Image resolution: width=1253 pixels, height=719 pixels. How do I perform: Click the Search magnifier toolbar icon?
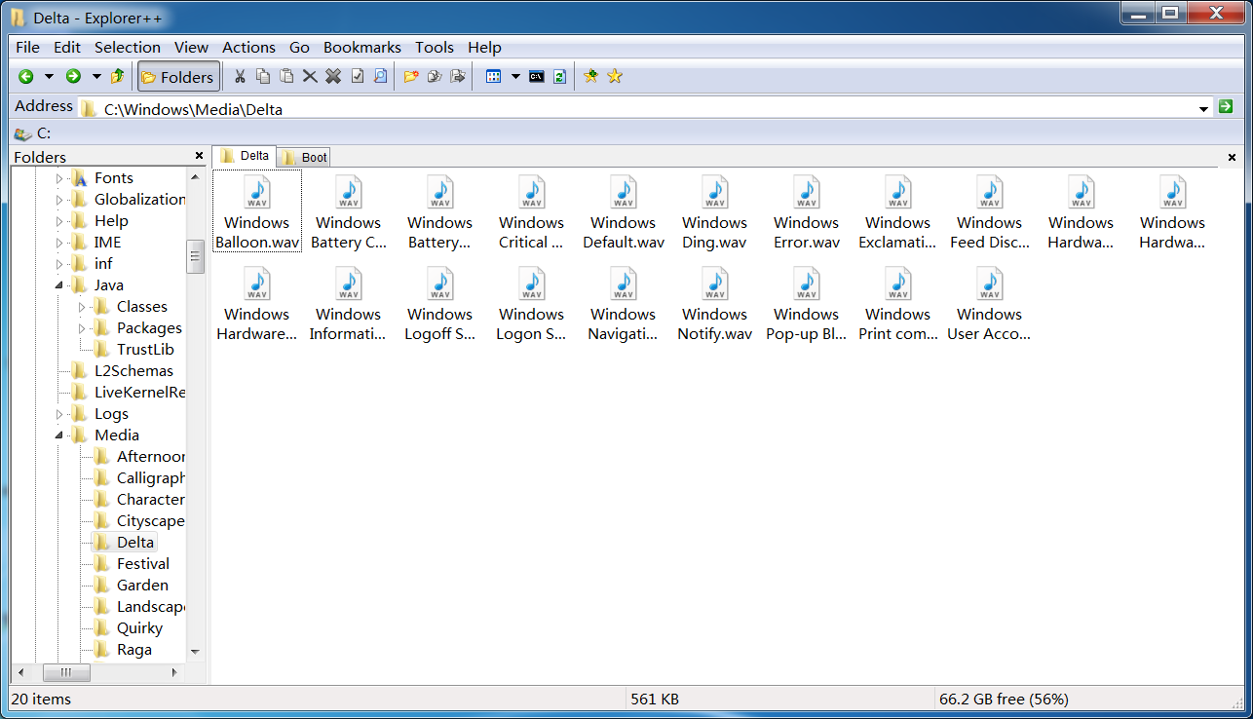(381, 77)
